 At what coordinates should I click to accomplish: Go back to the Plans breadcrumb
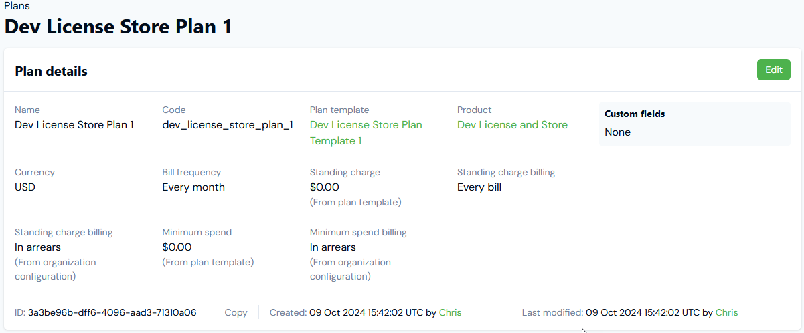tap(17, 5)
